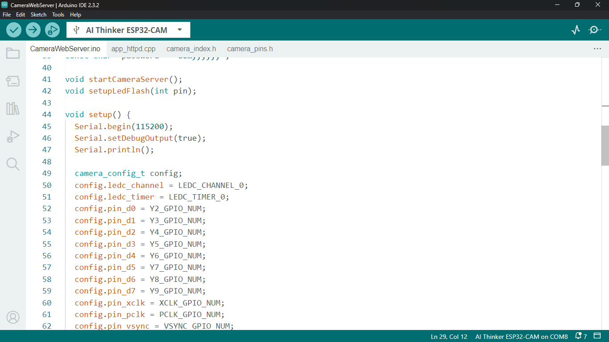Open the Sketch menu
This screenshot has height=342, width=609.
point(38,15)
